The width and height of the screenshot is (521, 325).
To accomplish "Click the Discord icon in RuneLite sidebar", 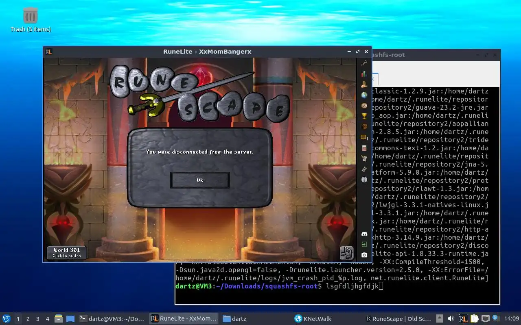I will [364, 234].
